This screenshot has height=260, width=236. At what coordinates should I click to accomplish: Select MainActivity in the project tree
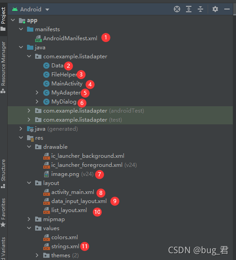tap(67, 84)
